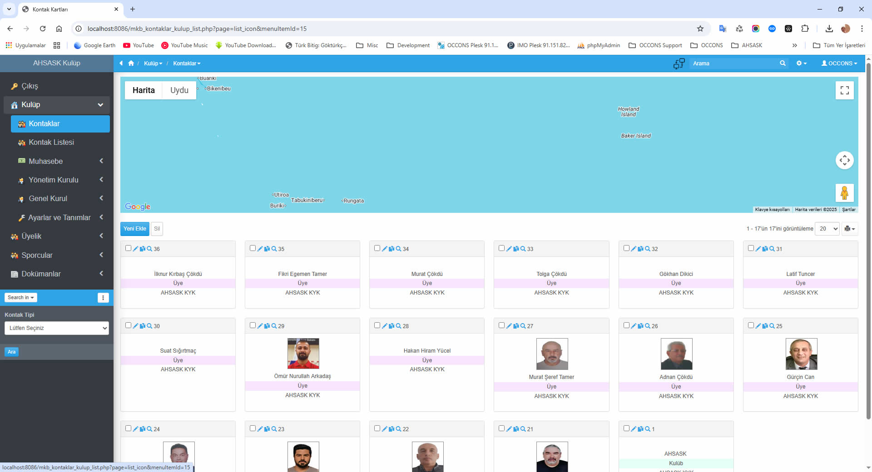The height and width of the screenshot is (472, 872).
Task: Click the Yeni Ekle button
Action: (134, 229)
